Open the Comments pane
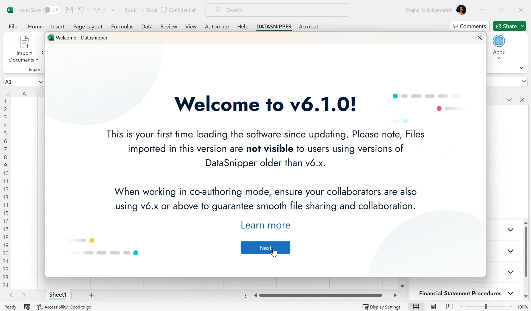 pyautogui.click(x=470, y=26)
